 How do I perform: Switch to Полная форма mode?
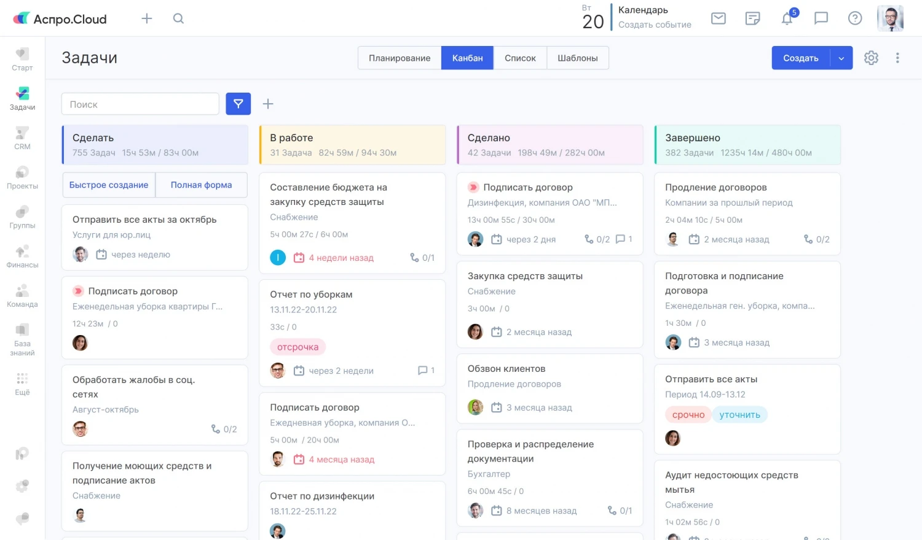[201, 185]
